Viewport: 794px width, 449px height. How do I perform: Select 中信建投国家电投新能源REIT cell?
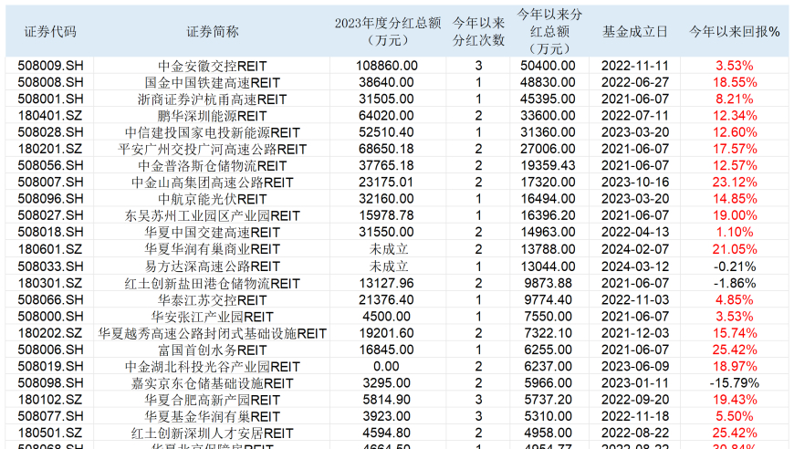[212, 132]
